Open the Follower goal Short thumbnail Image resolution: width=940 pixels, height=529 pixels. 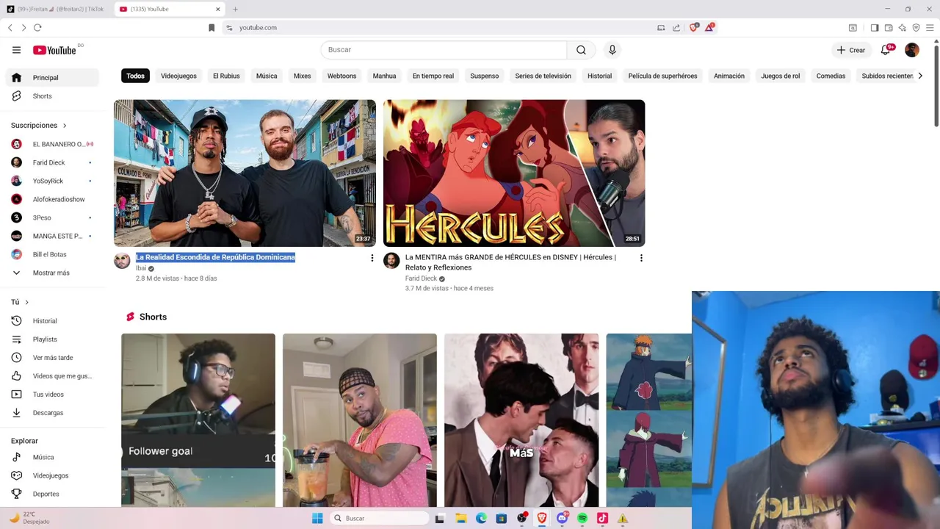198,420
